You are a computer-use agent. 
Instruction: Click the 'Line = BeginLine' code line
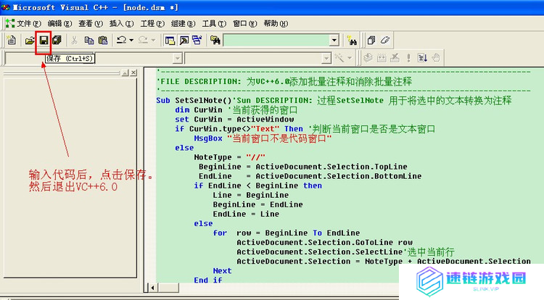[x=250, y=195]
